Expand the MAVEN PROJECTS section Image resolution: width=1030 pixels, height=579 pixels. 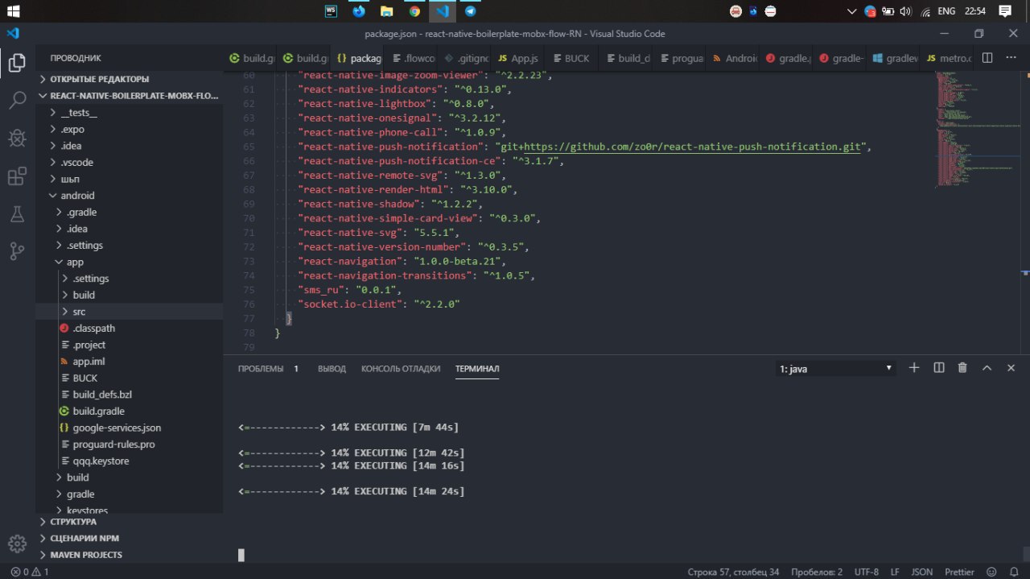[129, 555]
